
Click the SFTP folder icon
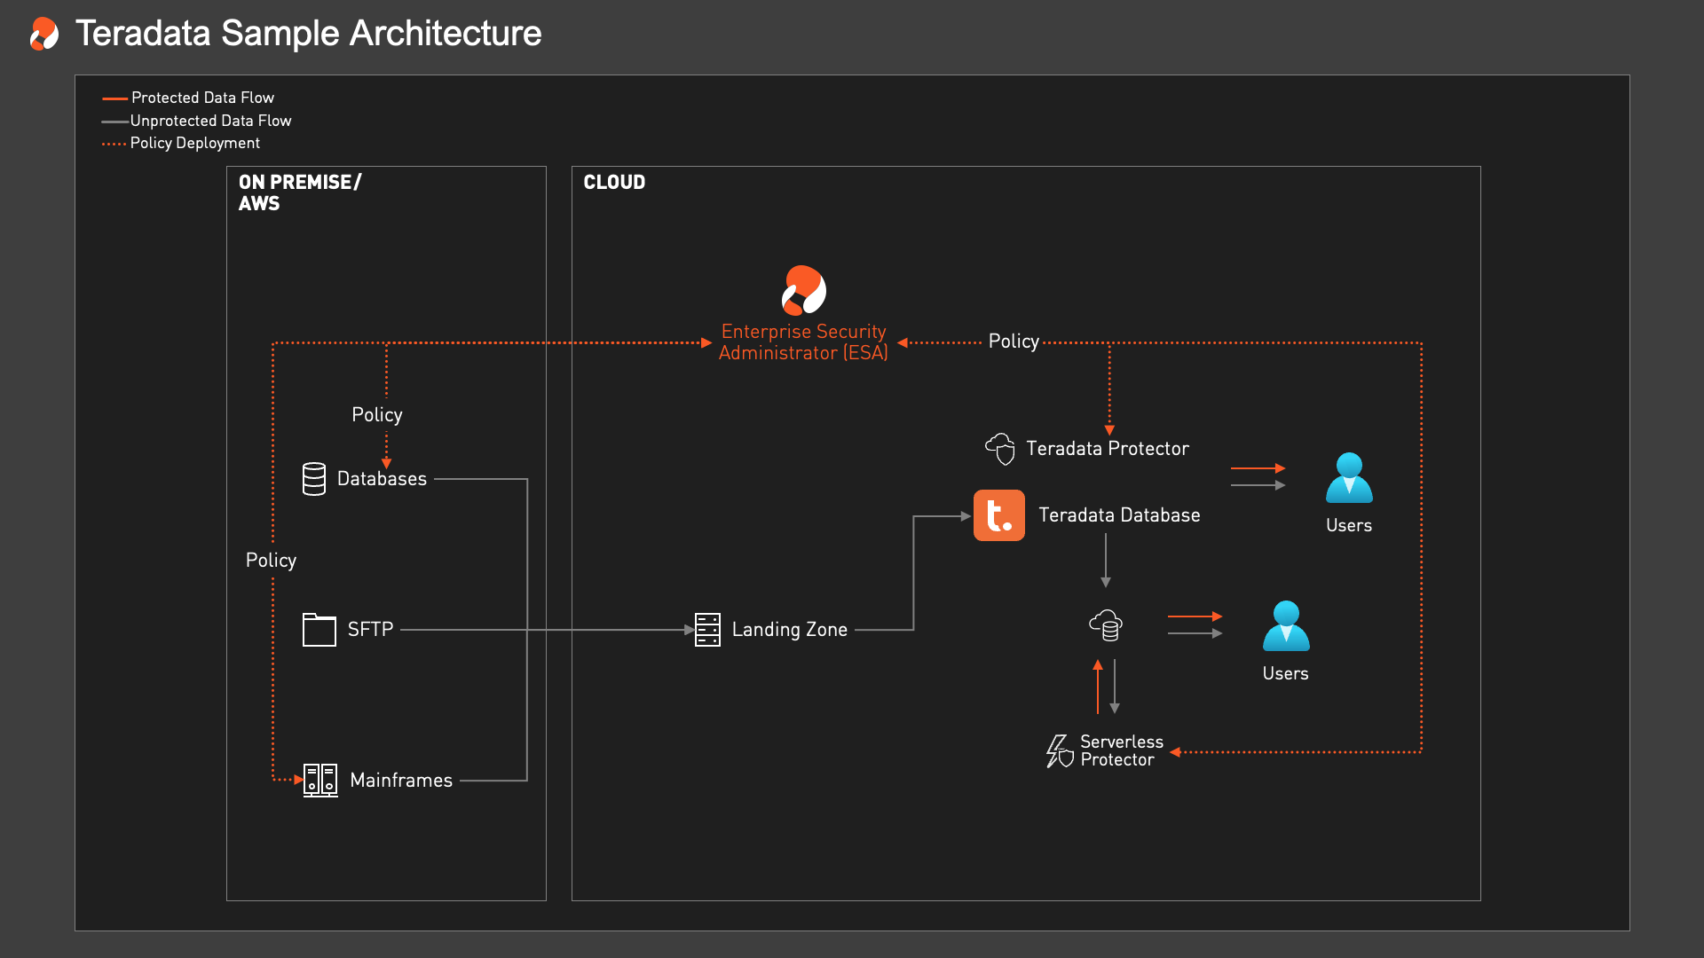point(319,630)
